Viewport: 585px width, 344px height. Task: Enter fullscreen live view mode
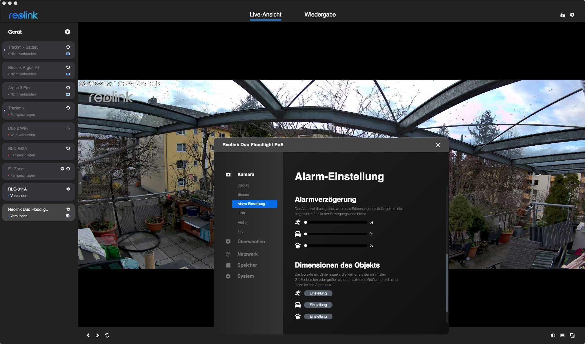(572, 335)
